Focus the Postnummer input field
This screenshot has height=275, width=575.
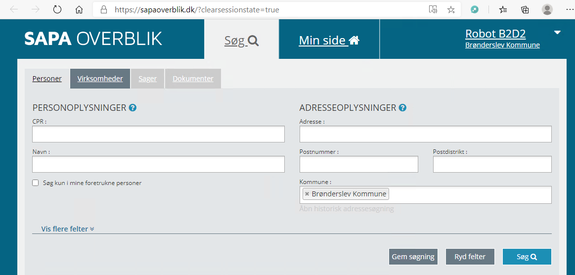pos(358,164)
